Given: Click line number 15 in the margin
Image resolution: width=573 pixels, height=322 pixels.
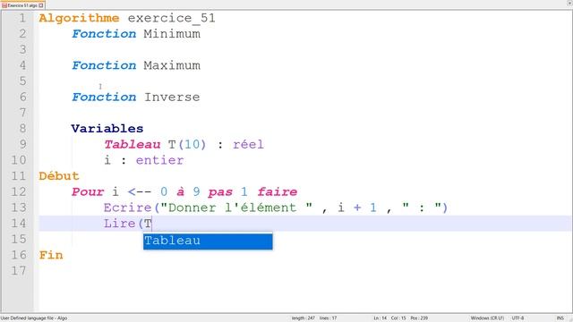Looking at the screenshot, I should point(19,239).
